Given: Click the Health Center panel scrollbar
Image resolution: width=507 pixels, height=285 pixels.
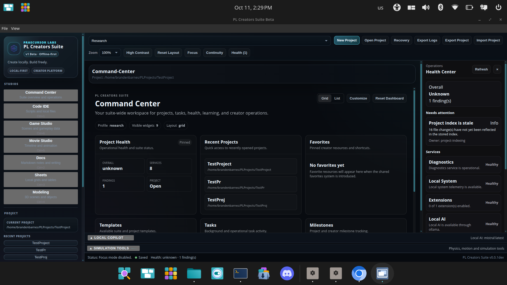Looking at the screenshot, I should (x=505, y=116).
